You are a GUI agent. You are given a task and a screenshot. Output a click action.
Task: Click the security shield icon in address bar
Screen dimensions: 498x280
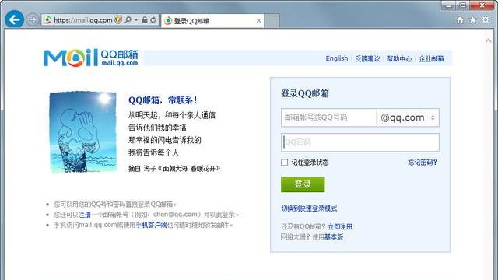point(118,20)
